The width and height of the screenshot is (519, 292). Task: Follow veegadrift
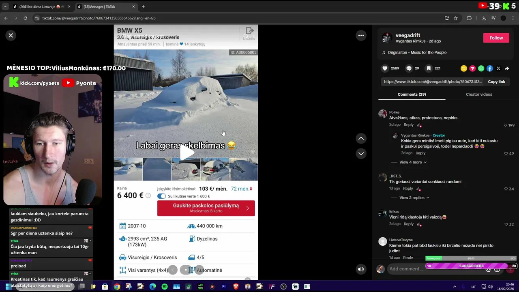click(x=496, y=38)
